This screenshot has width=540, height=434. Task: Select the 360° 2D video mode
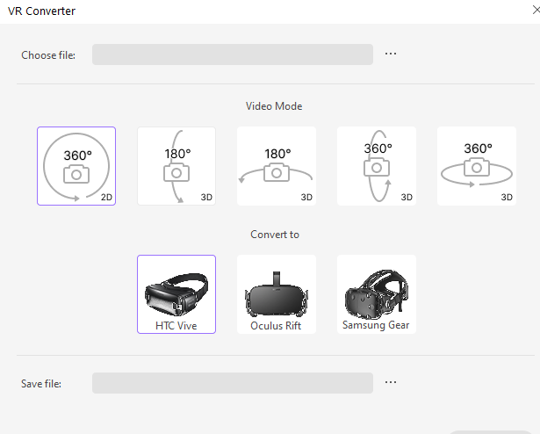pyautogui.click(x=76, y=166)
